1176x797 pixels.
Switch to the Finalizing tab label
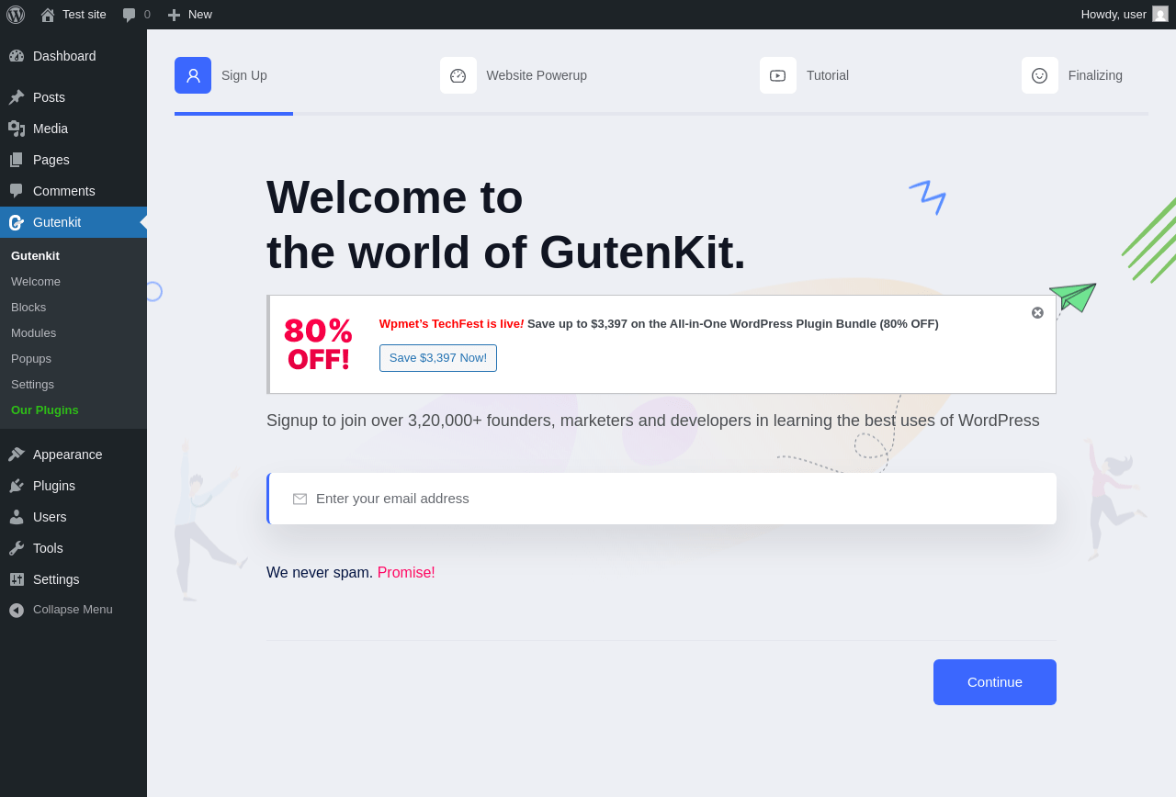tap(1095, 75)
